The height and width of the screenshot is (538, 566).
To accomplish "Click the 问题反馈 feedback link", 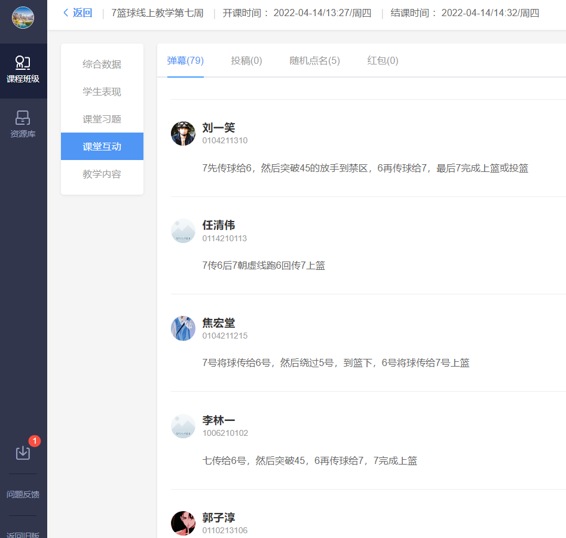I will [x=23, y=494].
